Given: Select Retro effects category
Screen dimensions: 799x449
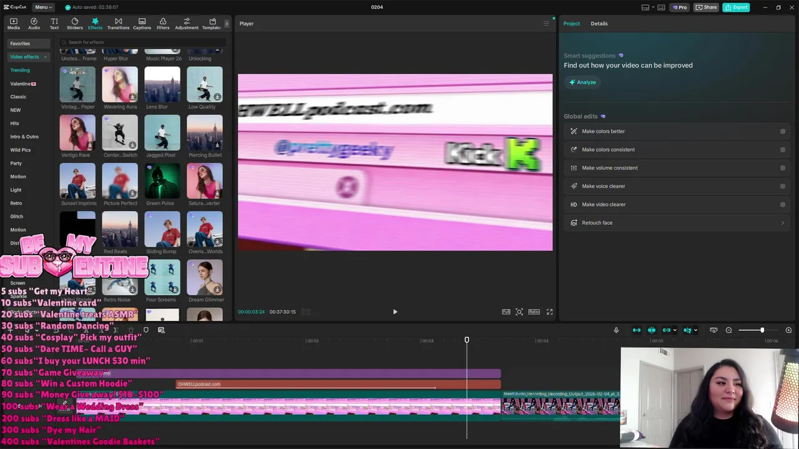Looking at the screenshot, I should (x=16, y=203).
